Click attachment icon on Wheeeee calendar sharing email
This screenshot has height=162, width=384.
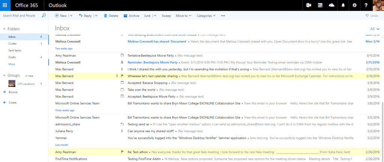pyautogui.click(x=117, y=76)
